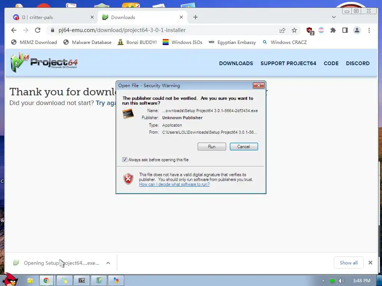The height and width of the screenshot is (286, 382).
Task: Open How can I decide what software link
Action: pyautogui.click(x=174, y=184)
